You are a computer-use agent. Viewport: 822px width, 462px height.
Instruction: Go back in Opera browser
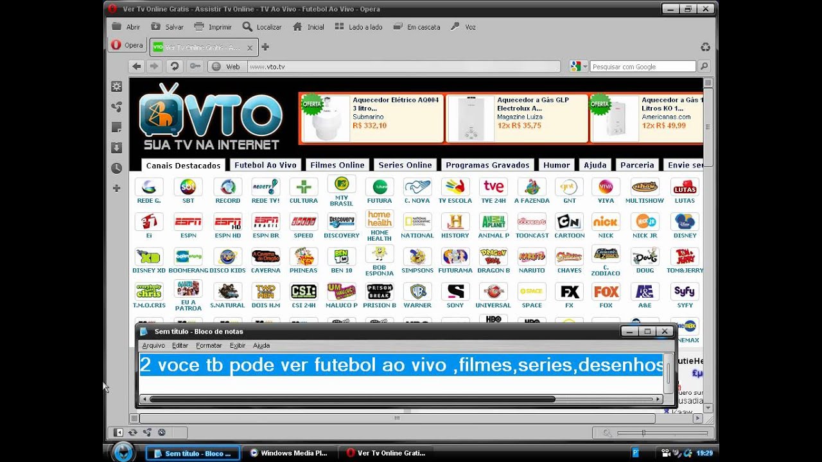136,66
